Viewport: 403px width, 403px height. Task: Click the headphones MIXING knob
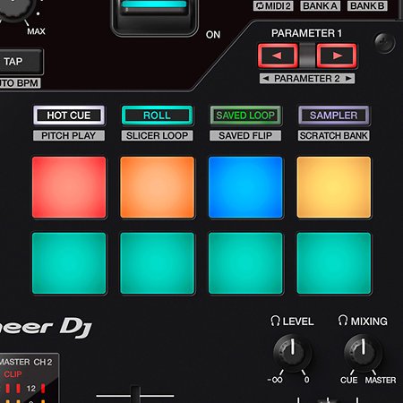[363, 353]
